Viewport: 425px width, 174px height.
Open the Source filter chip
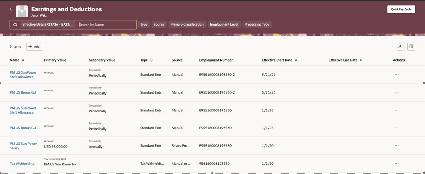[x=159, y=25]
